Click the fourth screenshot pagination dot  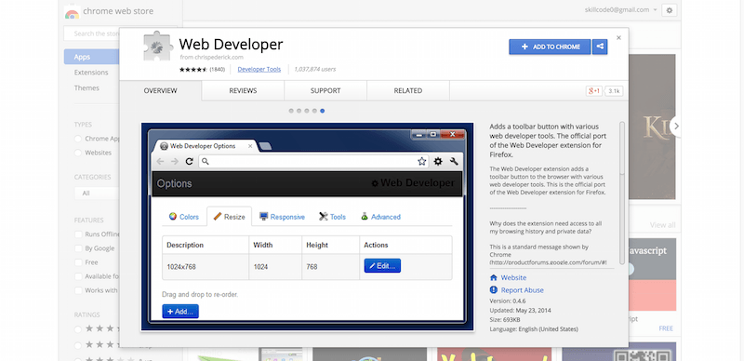(314, 111)
